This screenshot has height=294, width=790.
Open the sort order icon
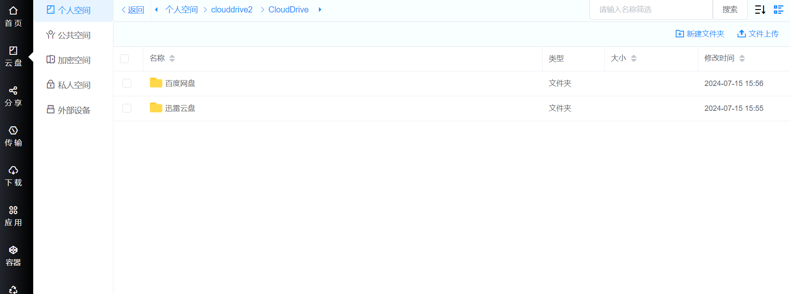(760, 10)
